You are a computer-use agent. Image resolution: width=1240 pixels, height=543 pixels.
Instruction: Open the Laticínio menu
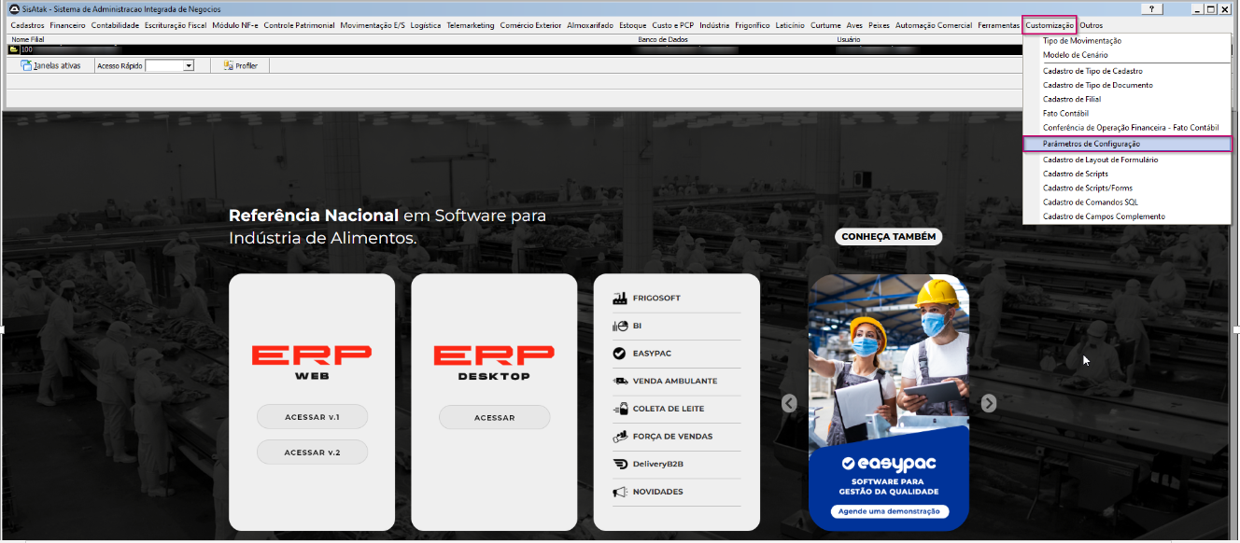(x=790, y=25)
